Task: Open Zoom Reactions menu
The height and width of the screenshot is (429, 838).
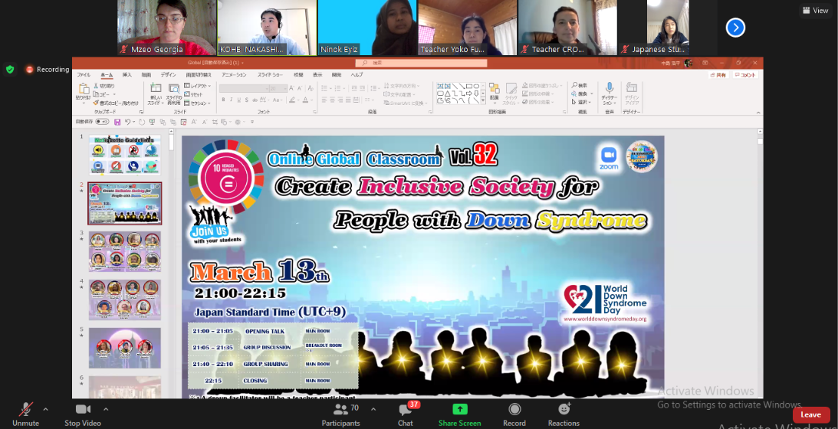Action: coord(564,414)
